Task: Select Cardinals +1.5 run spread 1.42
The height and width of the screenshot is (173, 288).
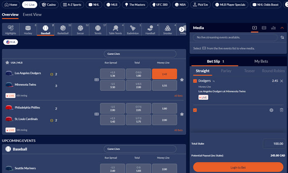Action: tap(113, 120)
